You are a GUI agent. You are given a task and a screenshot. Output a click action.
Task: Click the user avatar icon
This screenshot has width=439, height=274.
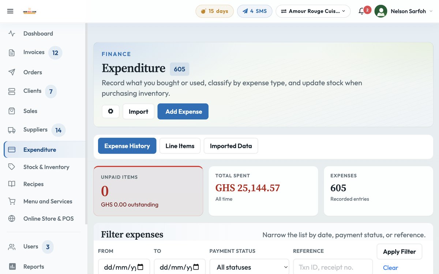pos(381,11)
